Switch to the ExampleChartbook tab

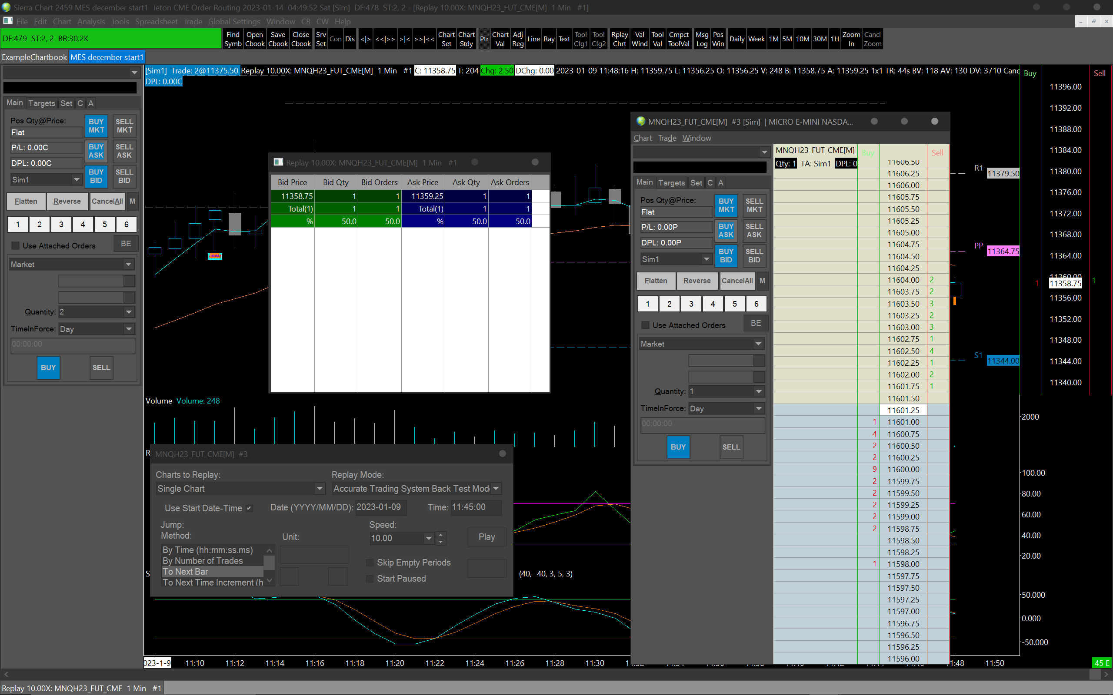(x=34, y=57)
